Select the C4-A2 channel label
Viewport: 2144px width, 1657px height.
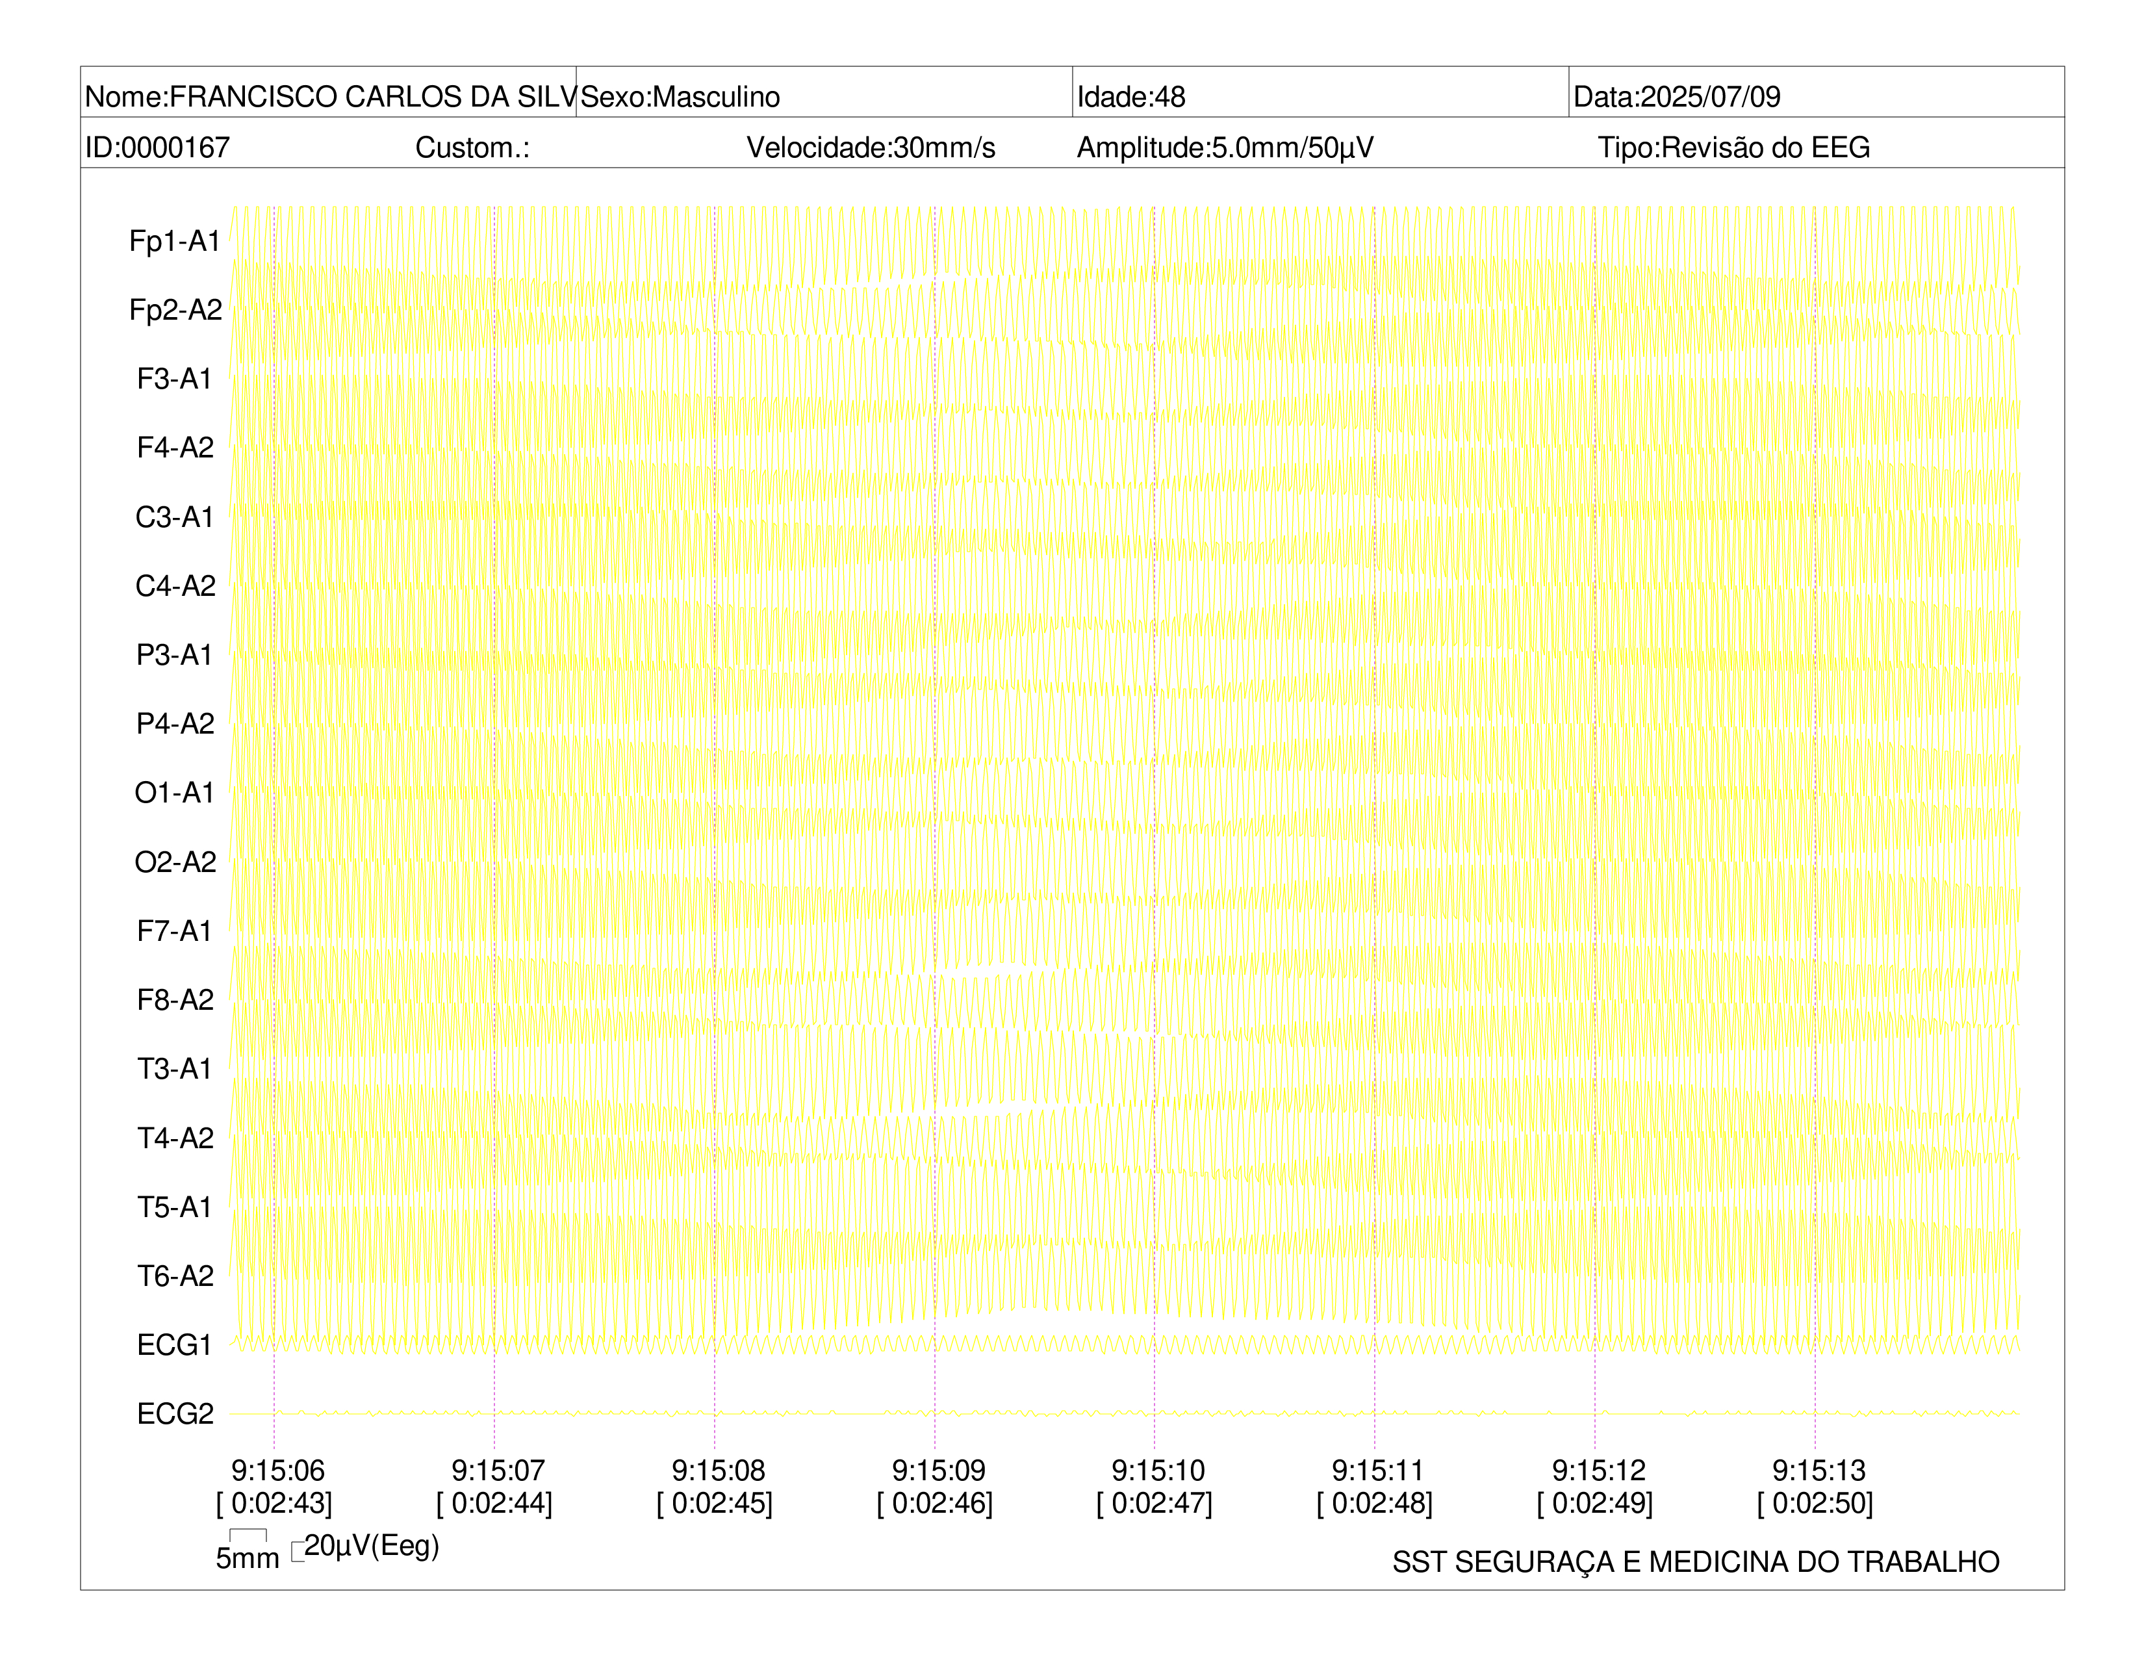(175, 586)
